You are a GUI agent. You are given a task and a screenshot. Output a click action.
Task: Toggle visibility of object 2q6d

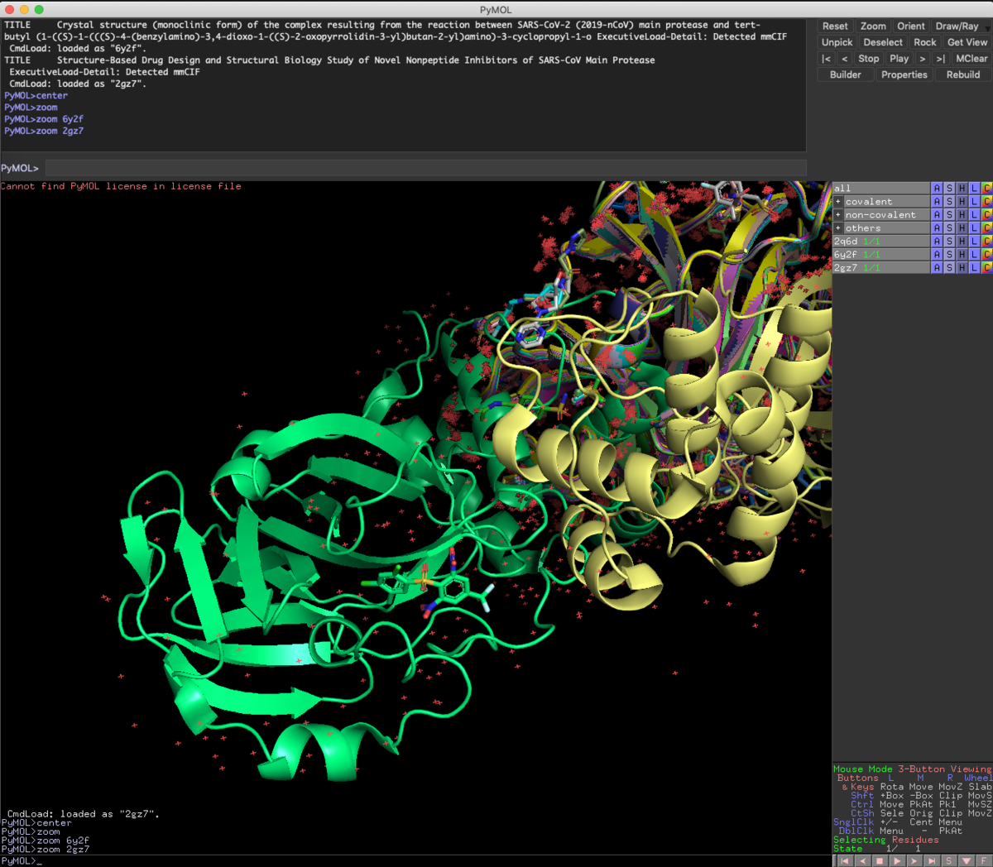[x=880, y=242]
